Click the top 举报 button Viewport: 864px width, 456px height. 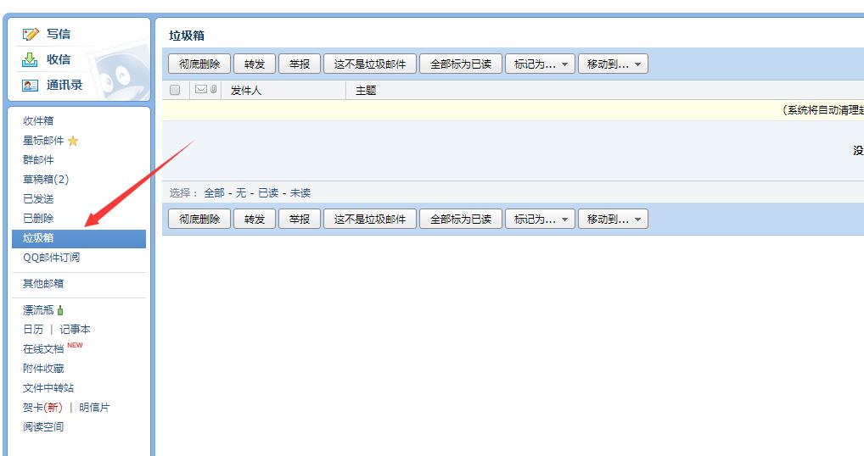tap(300, 64)
